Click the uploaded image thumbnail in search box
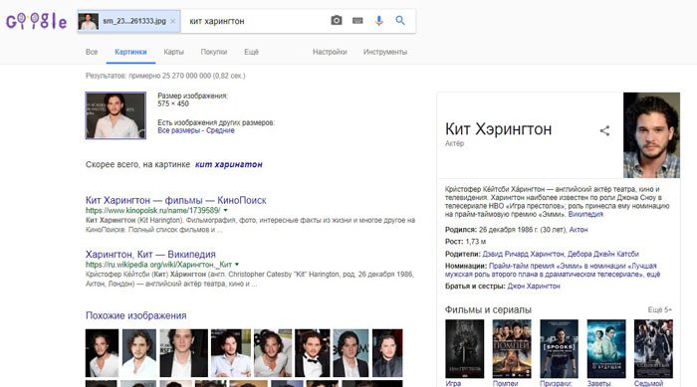 tap(88, 21)
